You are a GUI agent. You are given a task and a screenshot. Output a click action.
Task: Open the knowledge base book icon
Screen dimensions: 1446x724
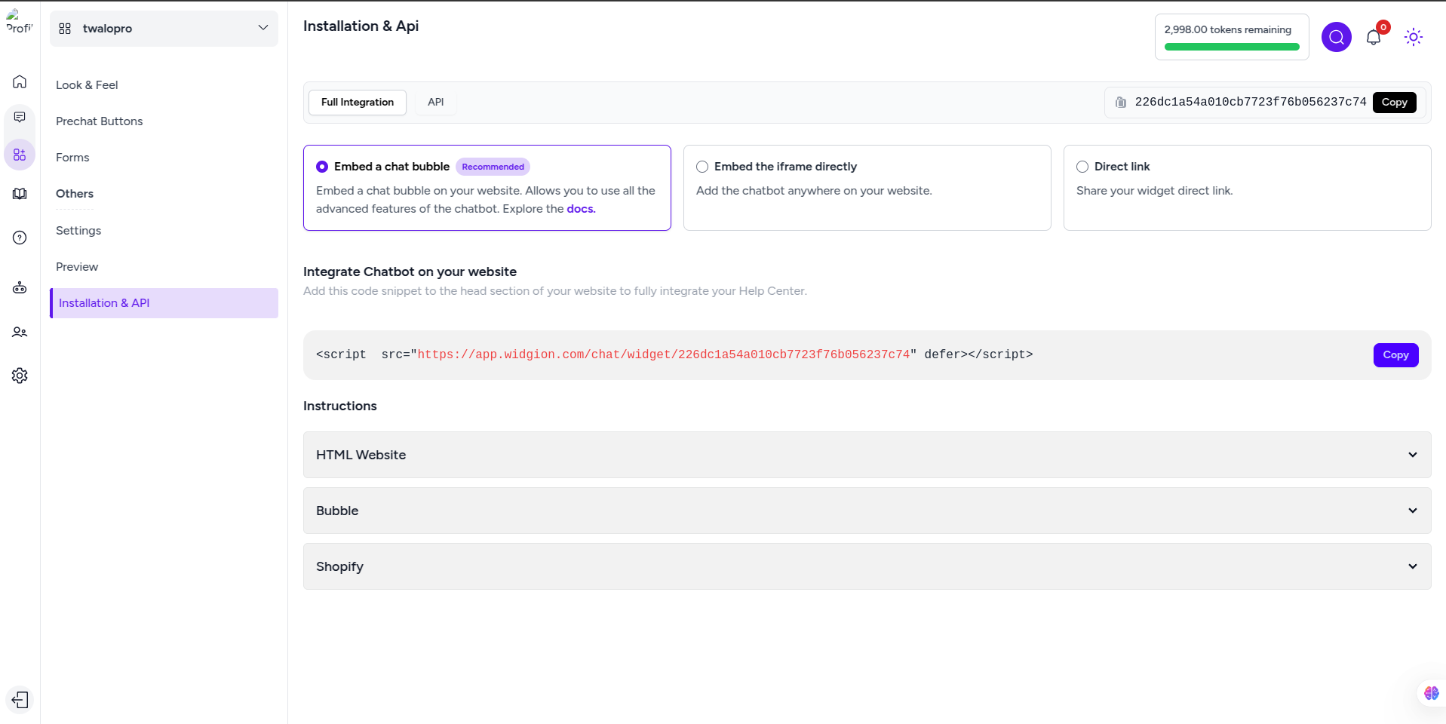tap(20, 194)
